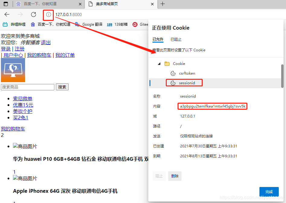Image resolution: width=286 pixels, height=203 pixels.
Task: Click the cookie list scrollbar
Action: click(x=282, y=76)
